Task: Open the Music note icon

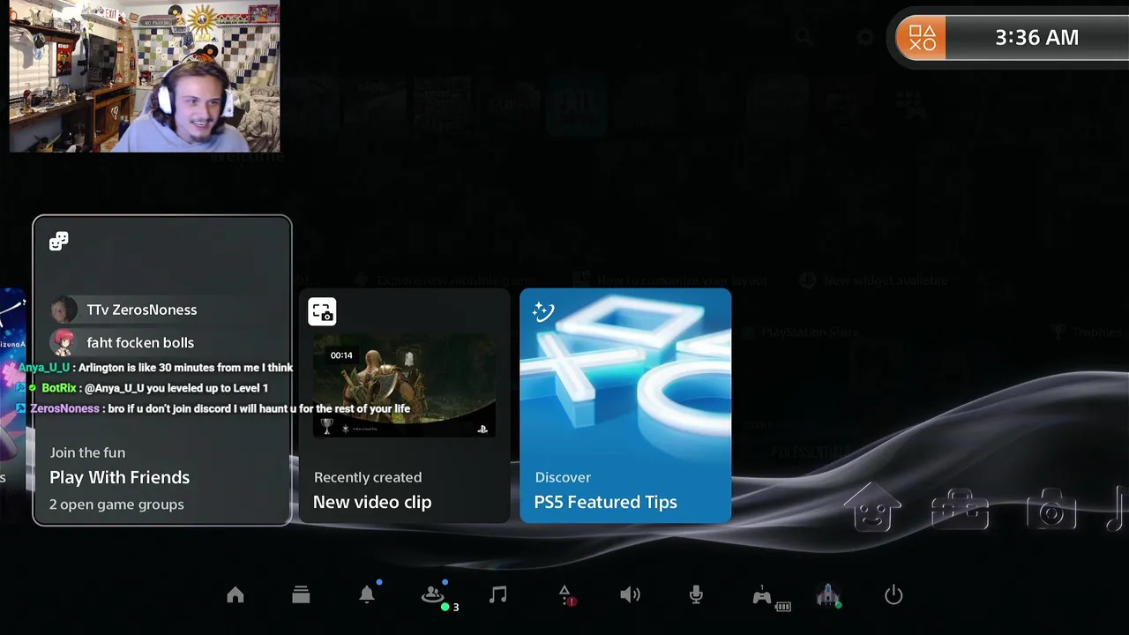Action: point(498,595)
